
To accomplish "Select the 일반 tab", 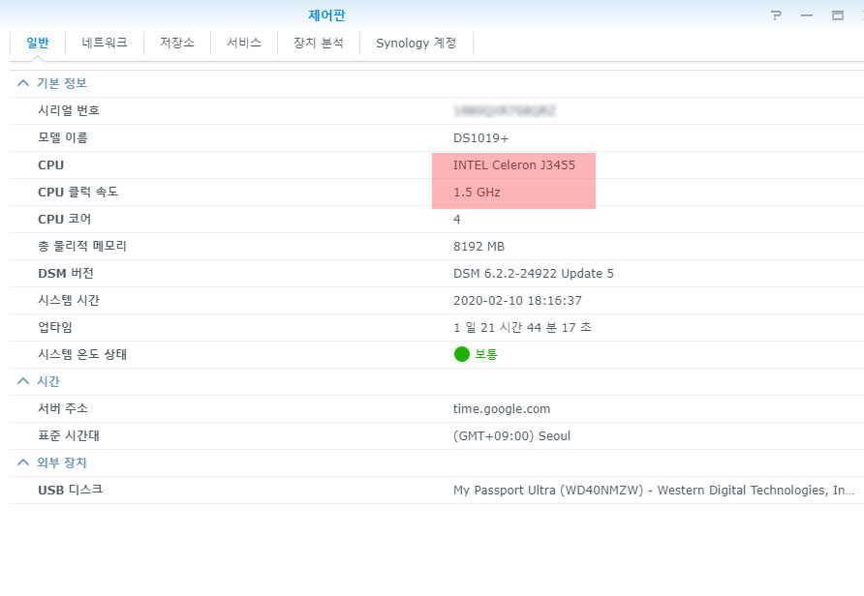I will point(38,43).
